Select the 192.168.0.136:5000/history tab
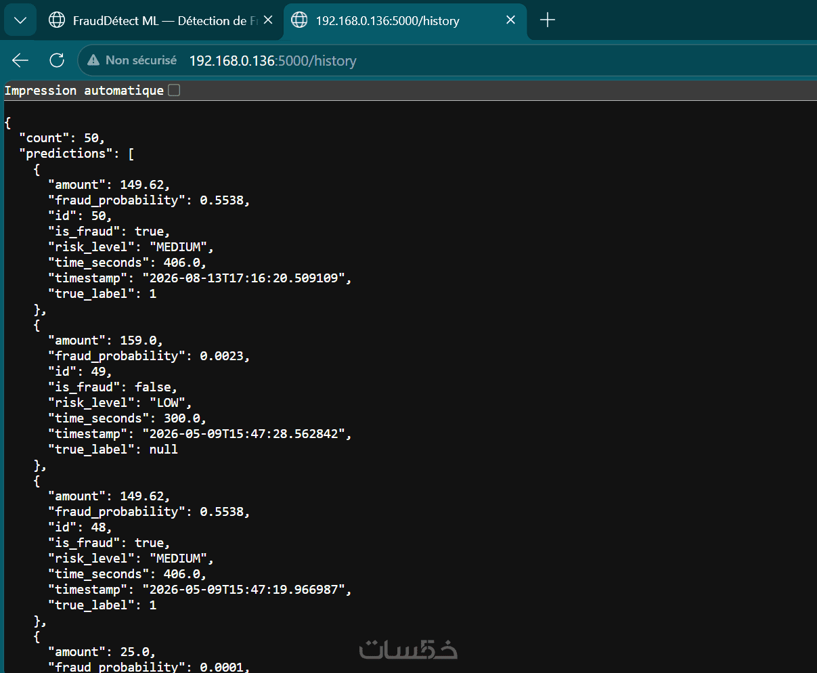 point(405,20)
